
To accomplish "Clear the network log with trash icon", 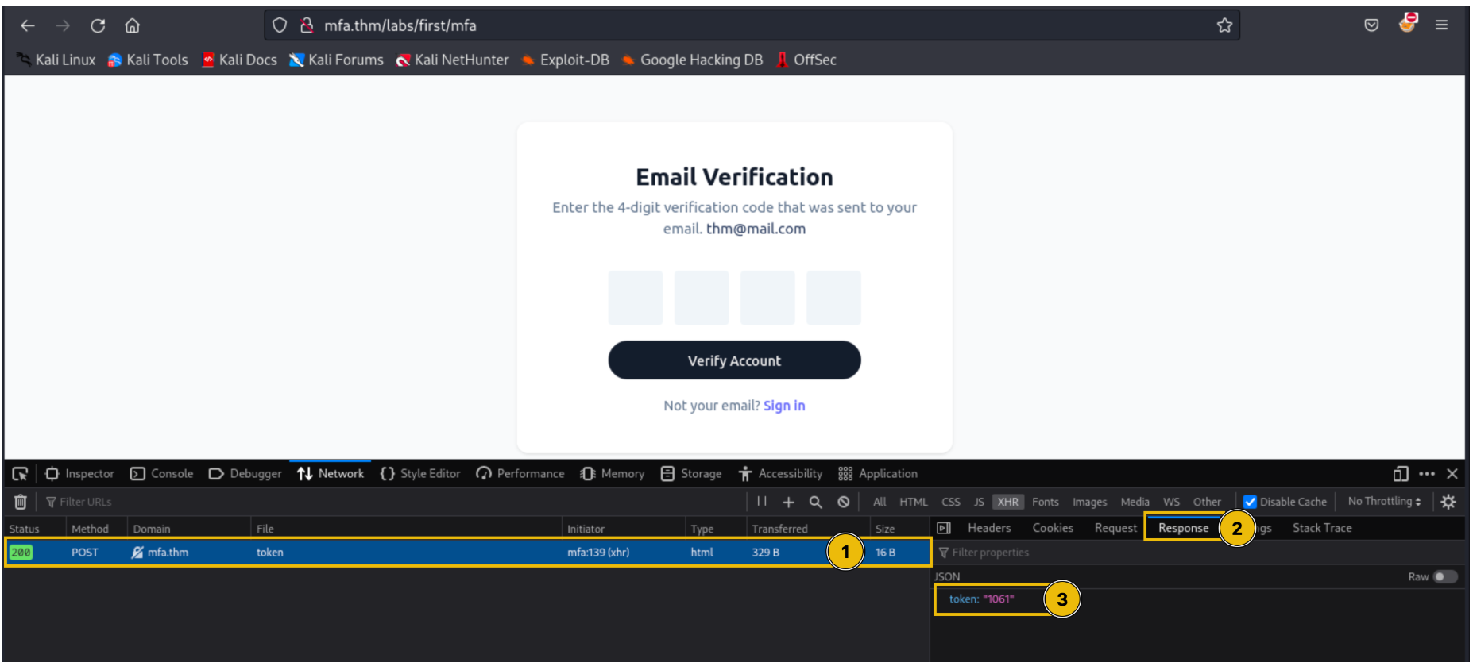I will click(21, 502).
